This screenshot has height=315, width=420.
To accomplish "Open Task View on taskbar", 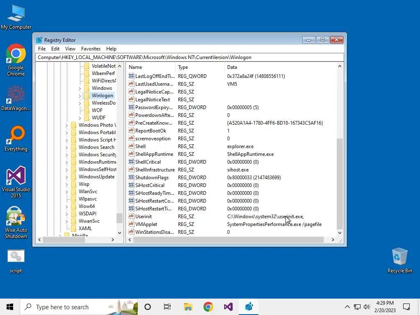I will pos(167,307).
